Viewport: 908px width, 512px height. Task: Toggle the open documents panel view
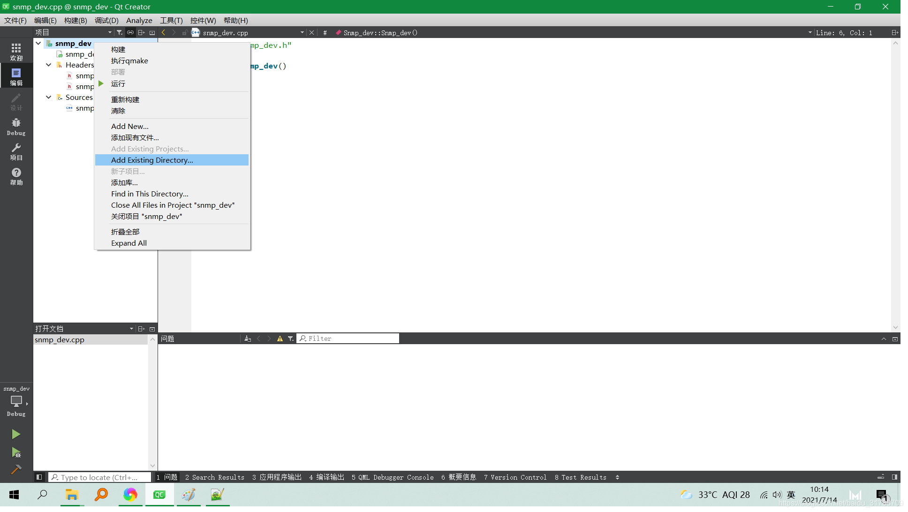pyautogui.click(x=153, y=329)
